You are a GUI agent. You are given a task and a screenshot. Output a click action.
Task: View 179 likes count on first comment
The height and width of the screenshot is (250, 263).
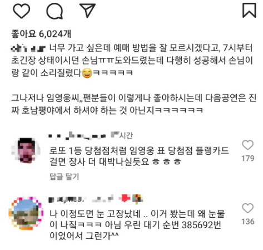247,158
